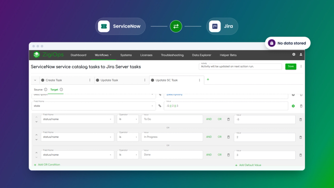The image size is (334, 188).
Task: Click OR in the Done row
Action: pos(220,155)
